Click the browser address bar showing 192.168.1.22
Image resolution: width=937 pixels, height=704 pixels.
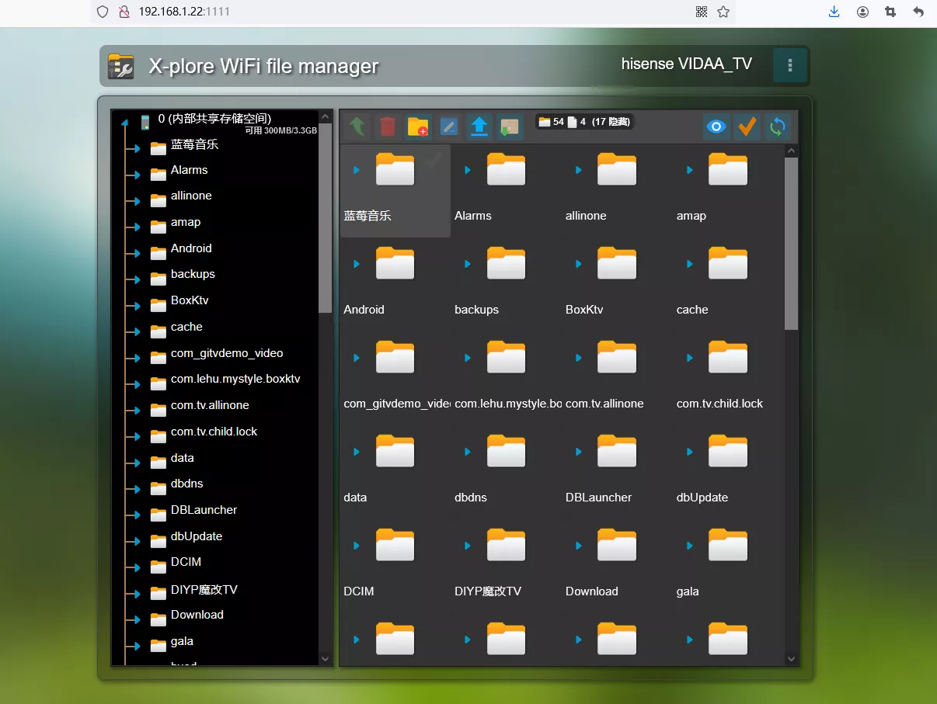pyautogui.click(x=388, y=12)
